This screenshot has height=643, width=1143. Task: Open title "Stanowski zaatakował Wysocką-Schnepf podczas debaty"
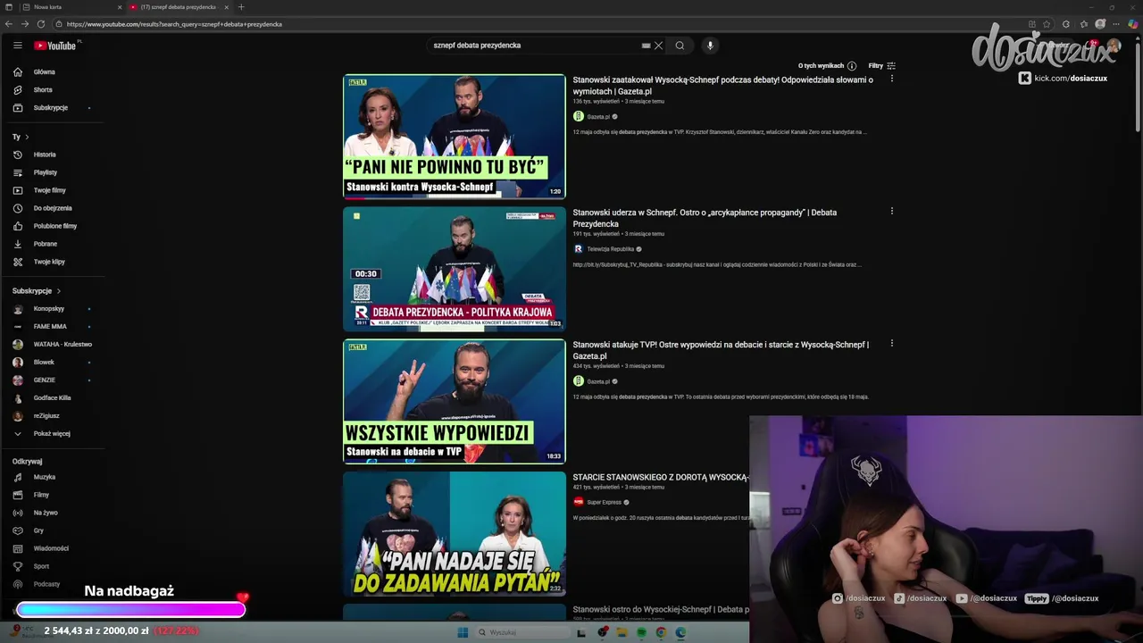pos(722,86)
